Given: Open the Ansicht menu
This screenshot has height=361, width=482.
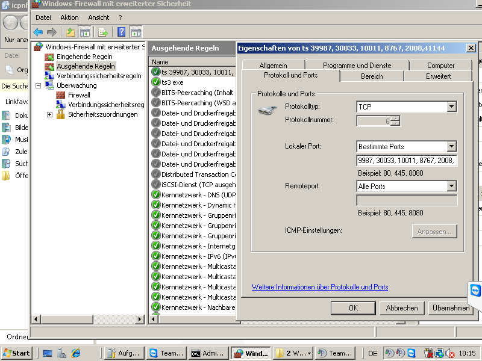Looking at the screenshot, I should coord(99,17).
